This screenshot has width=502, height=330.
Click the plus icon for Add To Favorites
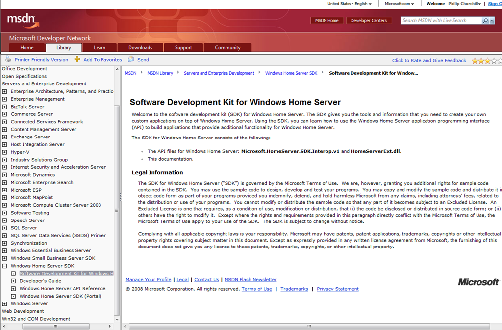(x=77, y=59)
